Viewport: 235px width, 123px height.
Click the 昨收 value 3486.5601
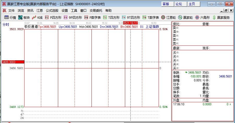pos(225,76)
